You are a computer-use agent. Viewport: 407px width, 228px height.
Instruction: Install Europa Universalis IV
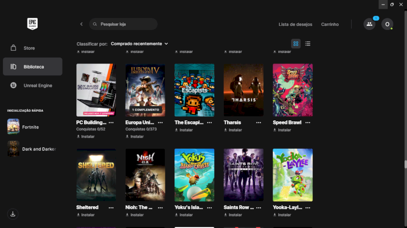tap(135, 137)
